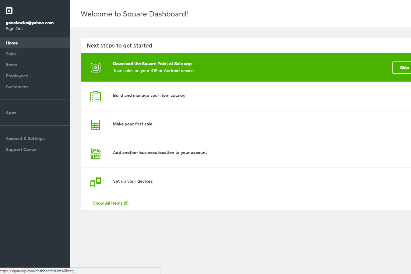Click the first sale register icon
The height and width of the screenshot is (274, 411).
pyautogui.click(x=96, y=125)
